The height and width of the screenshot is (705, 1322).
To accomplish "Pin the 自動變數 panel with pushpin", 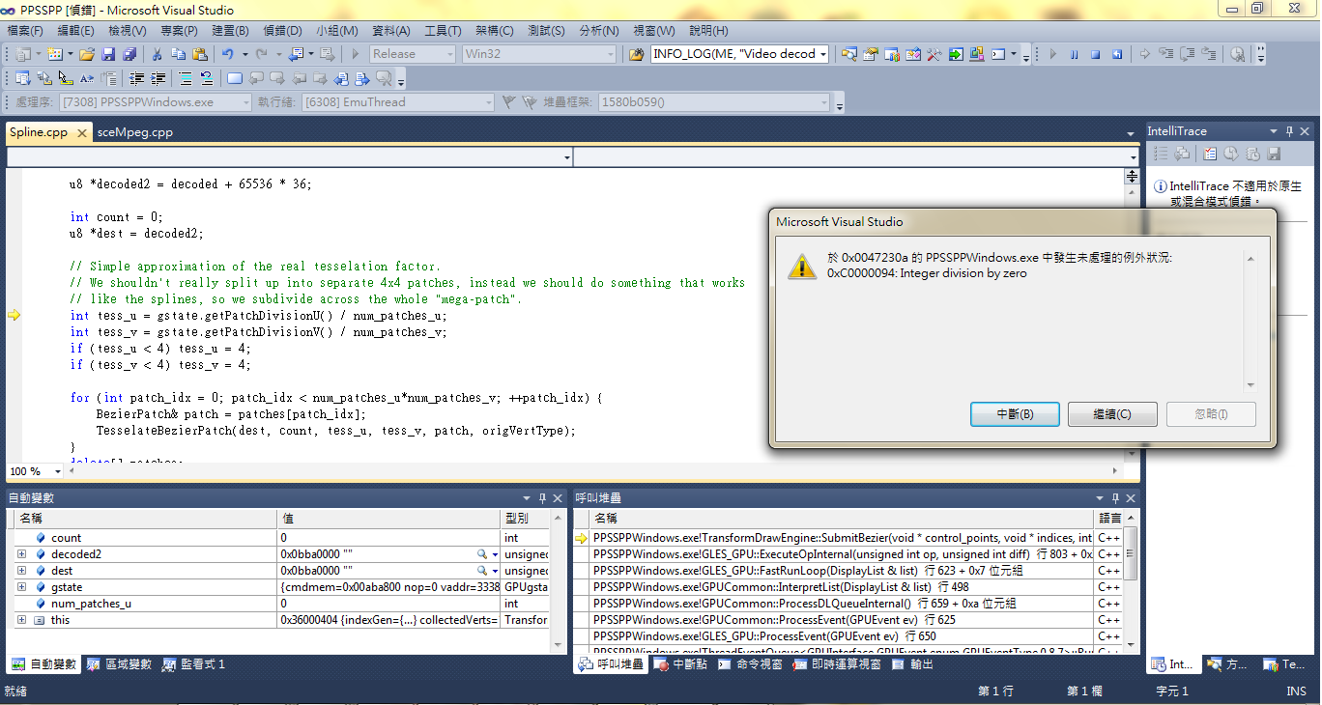I will pos(542,497).
